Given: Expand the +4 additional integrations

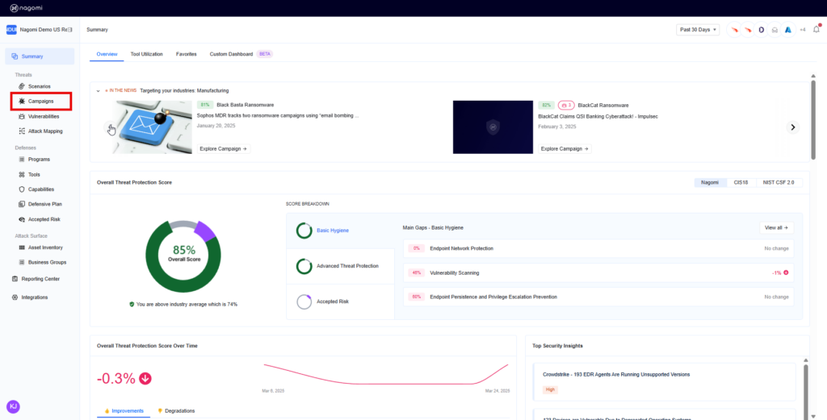Looking at the screenshot, I should [802, 30].
